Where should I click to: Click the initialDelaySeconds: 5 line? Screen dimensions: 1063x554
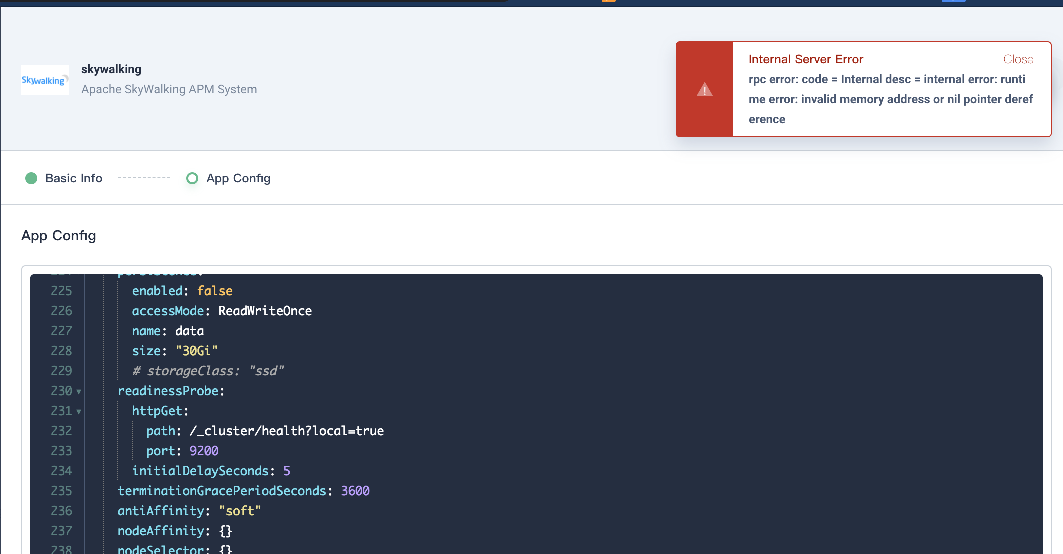coord(211,471)
